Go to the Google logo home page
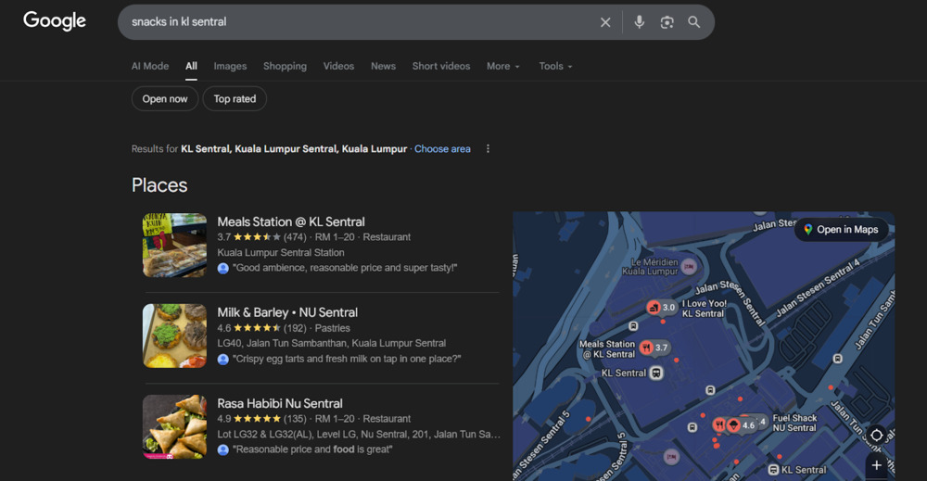 [x=55, y=20]
